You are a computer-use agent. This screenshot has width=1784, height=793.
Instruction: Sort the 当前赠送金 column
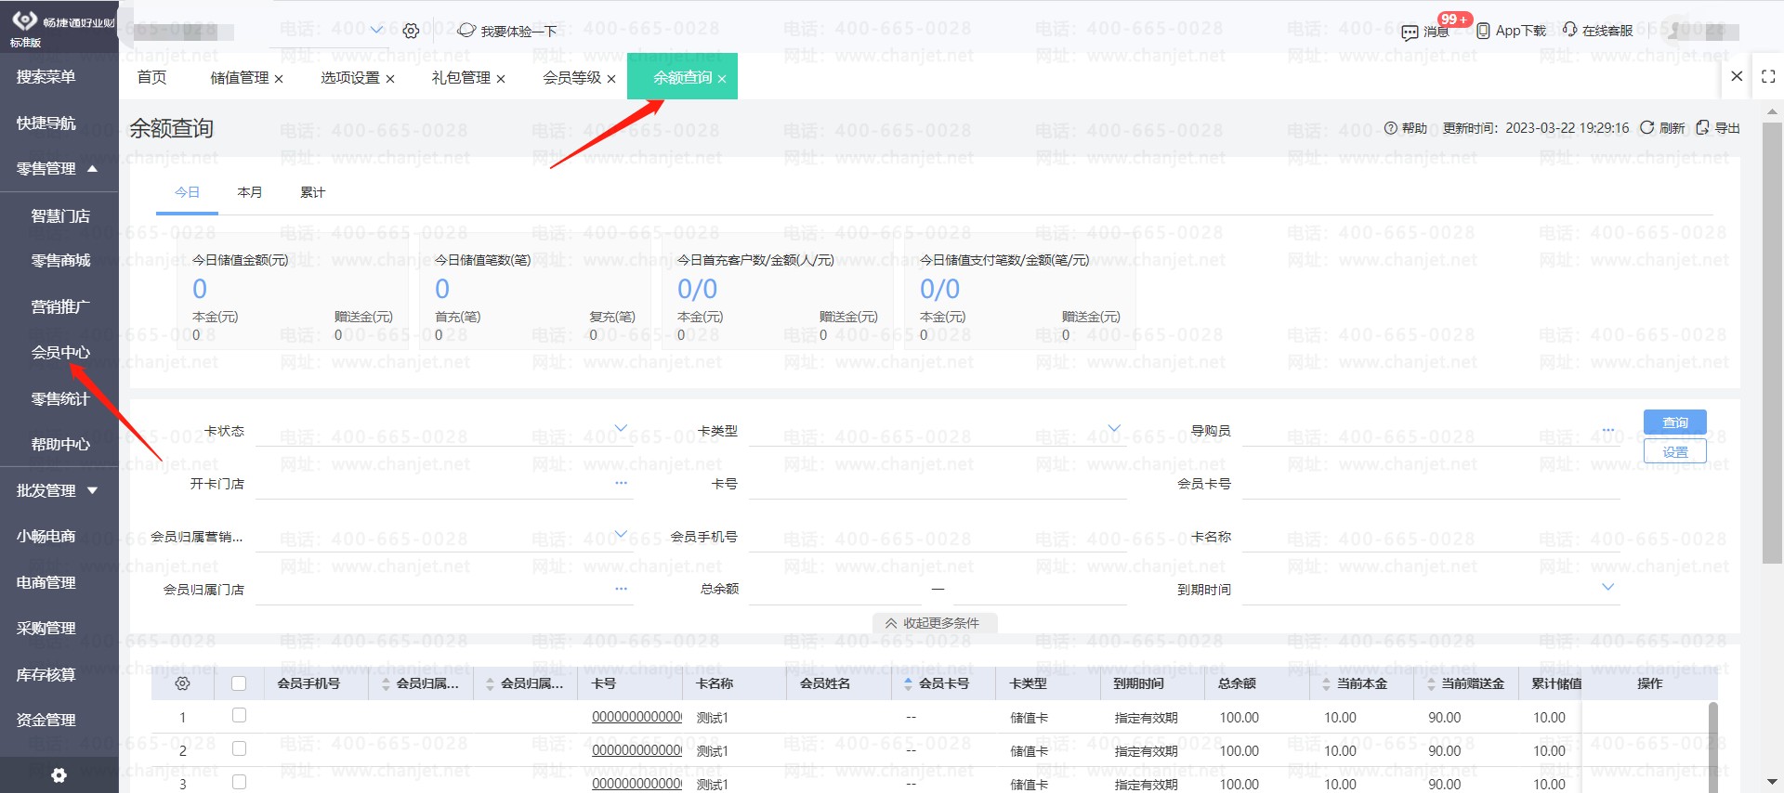[x=1431, y=684]
